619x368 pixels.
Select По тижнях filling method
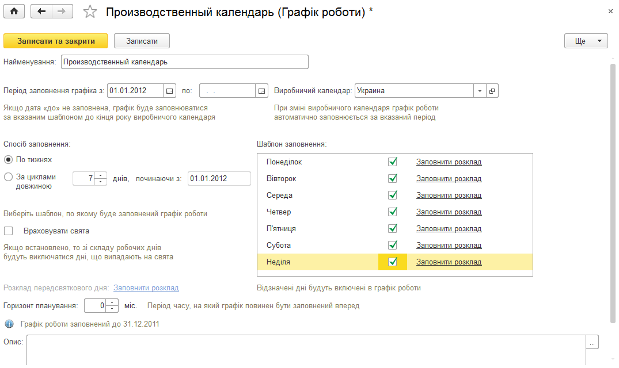tap(8, 160)
